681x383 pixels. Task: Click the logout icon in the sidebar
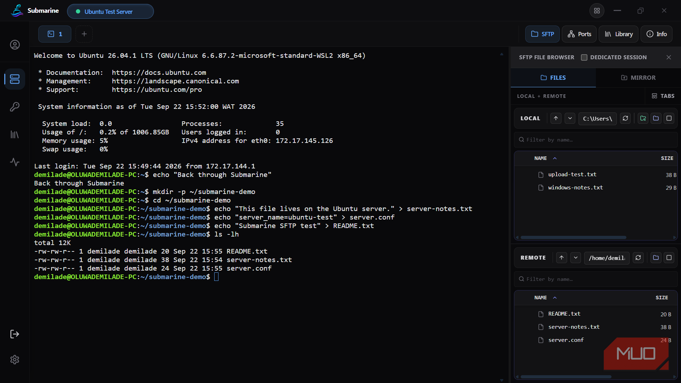15,334
